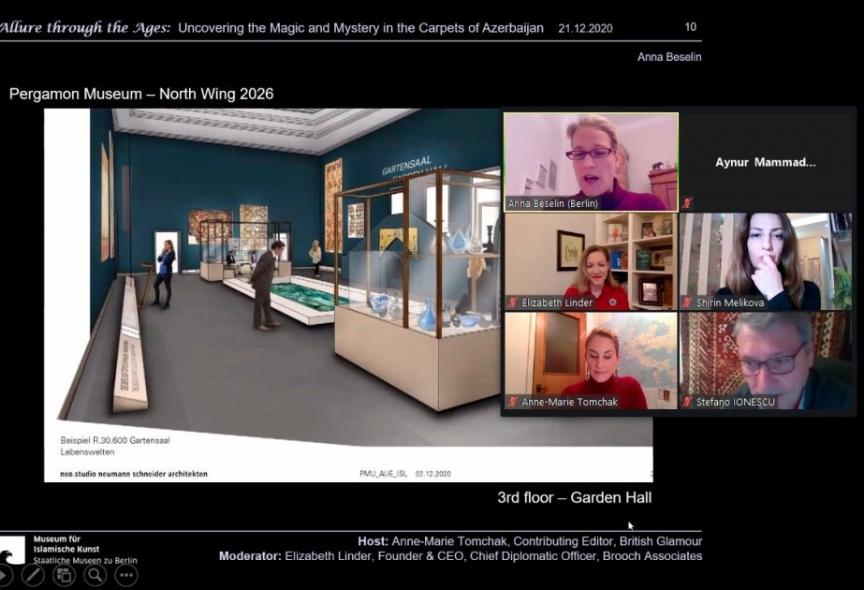Image resolution: width=864 pixels, height=590 pixels.
Task: Select Shirin Melikova's video tile
Action: click(x=766, y=261)
